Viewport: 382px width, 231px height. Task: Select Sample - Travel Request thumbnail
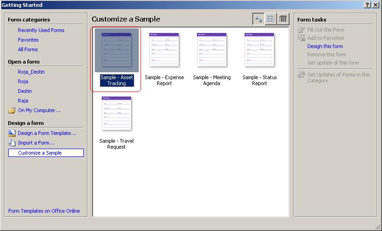click(116, 114)
